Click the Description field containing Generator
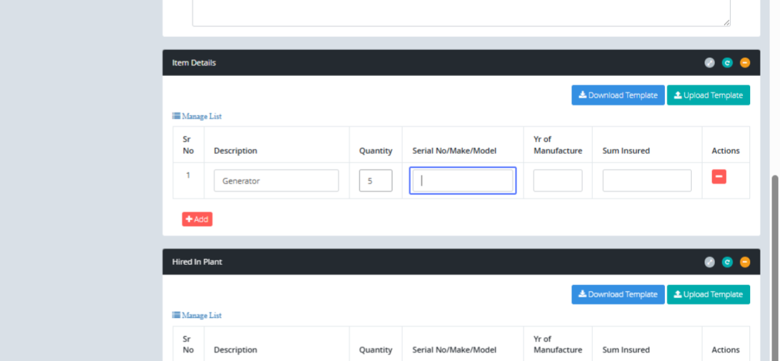Image resolution: width=780 pixels, height=361 pixels. click(x=276, y=181)
